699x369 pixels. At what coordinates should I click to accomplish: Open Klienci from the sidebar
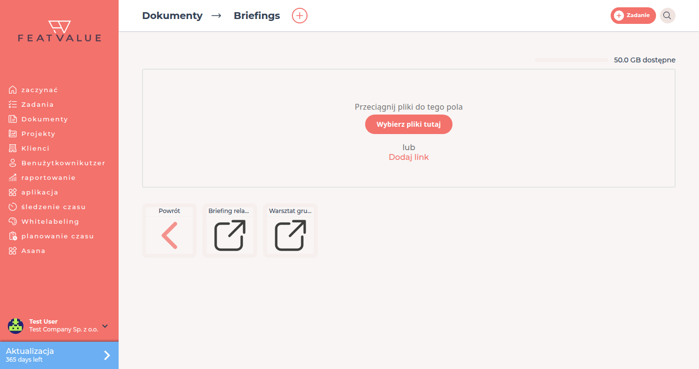pyautogui.click(x=35, y=148)
